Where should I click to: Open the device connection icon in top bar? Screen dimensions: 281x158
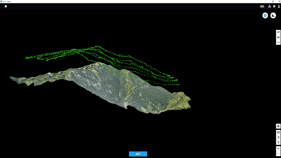pos(269,7)
